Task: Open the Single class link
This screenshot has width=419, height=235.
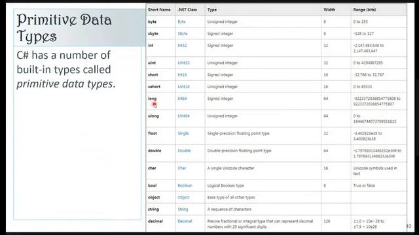Action: click(183, 133)
